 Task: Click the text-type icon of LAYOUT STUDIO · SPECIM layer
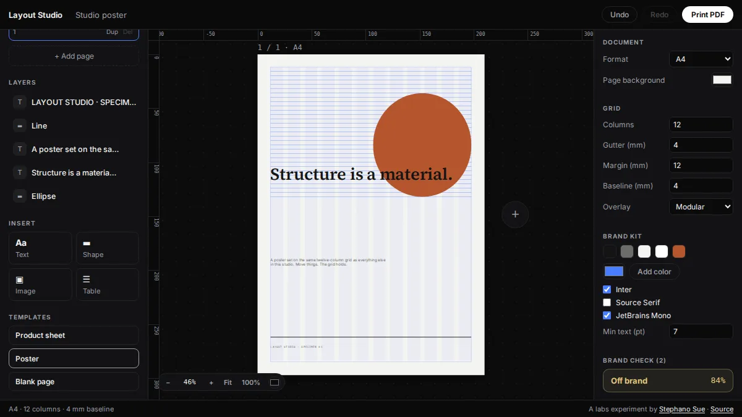pyautogui.click(x=20, y=102)
